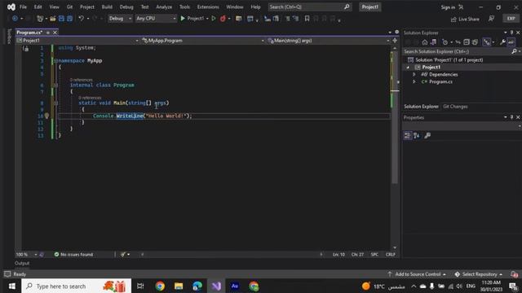The height and width of the screenshot is (293, 522).
Task: Click the Save icon in toolbar
Action: pyautogui.click(x=61, y=19)
